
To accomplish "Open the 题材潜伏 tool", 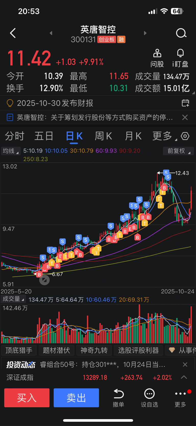I will click(56, 350).
